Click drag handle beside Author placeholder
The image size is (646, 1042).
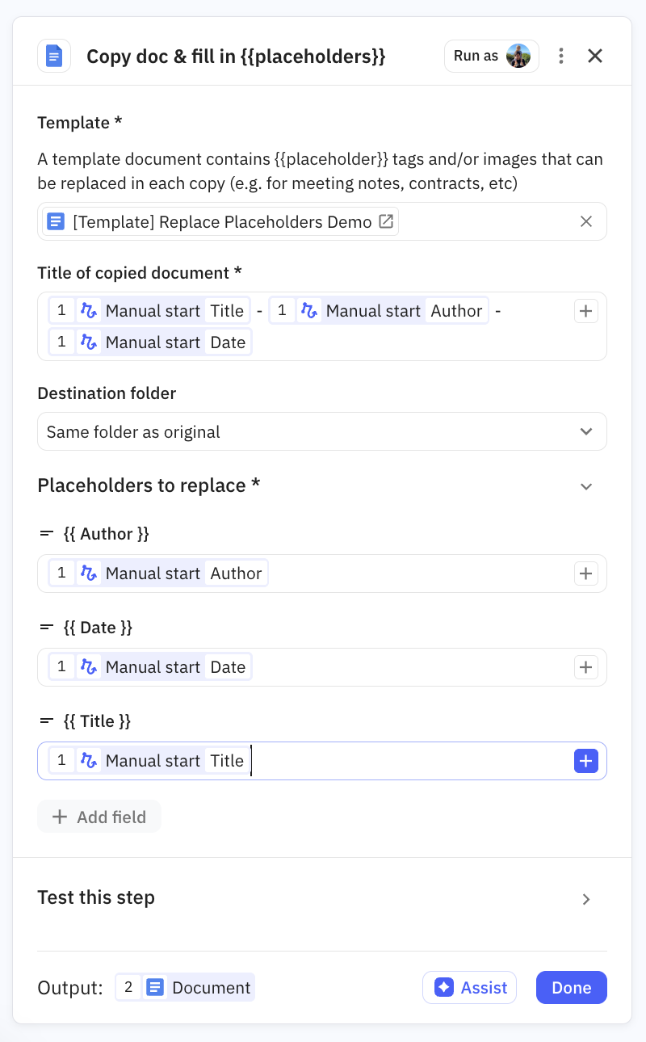[x=47, y=534]
